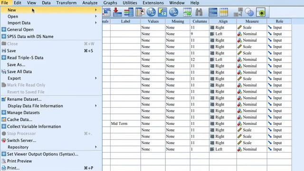Click the Left align cell in the 12-columns row
This screenshot has height=171, width=304.
pyautogui.click(x=223, y=59)
